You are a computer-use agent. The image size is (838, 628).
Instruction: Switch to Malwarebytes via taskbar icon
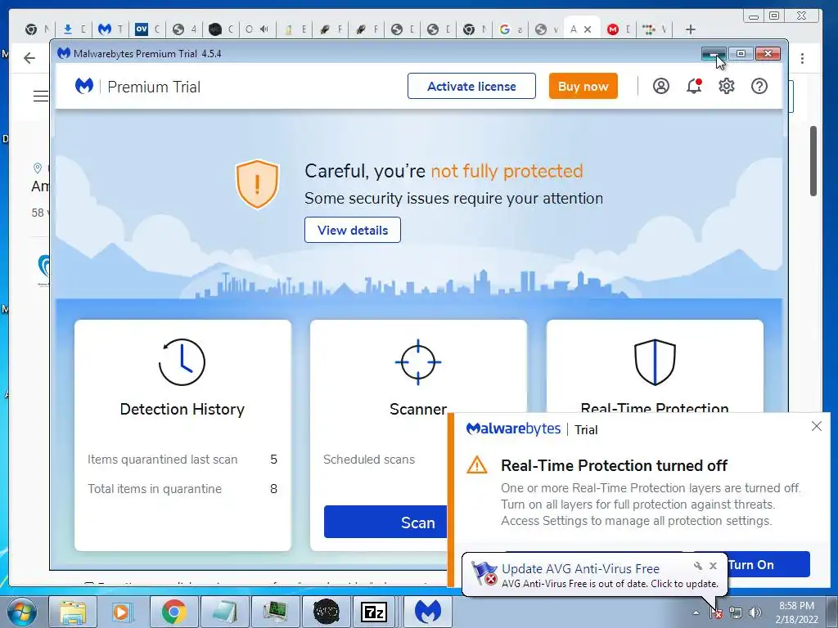427,612
